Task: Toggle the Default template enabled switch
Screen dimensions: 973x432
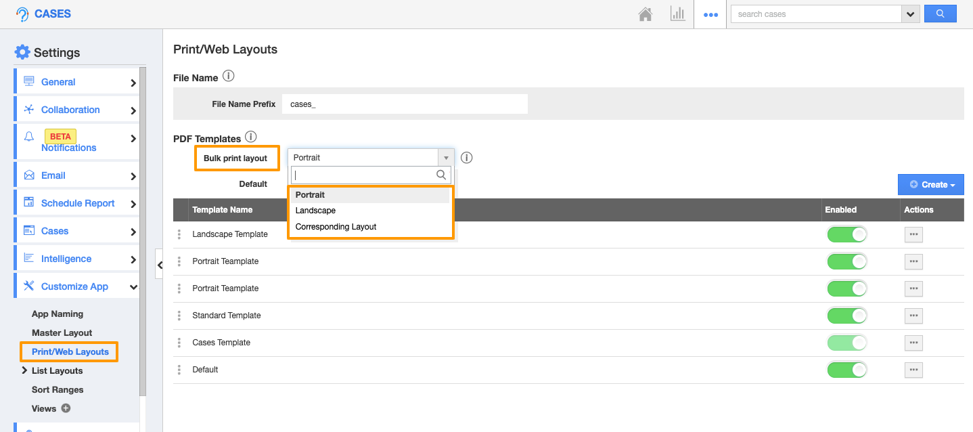Action: pyautogui.click(x=847, y=370)
